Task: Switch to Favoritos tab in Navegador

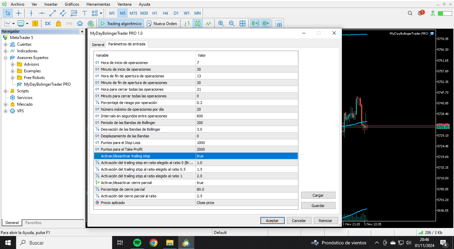Action: pos(33,223)
